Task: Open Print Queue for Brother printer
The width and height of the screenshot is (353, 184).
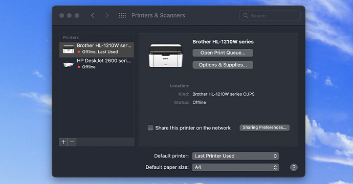Action: 223,52
